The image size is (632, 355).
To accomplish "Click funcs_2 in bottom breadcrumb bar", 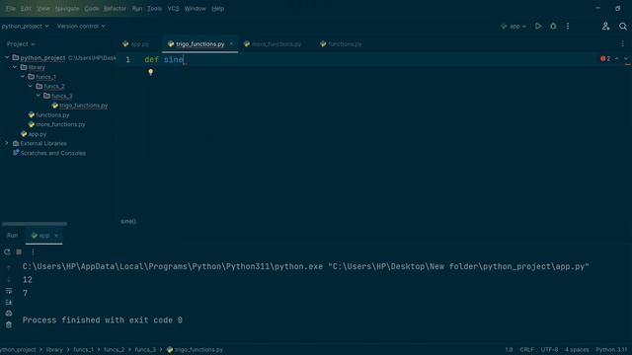I will 115,350.
